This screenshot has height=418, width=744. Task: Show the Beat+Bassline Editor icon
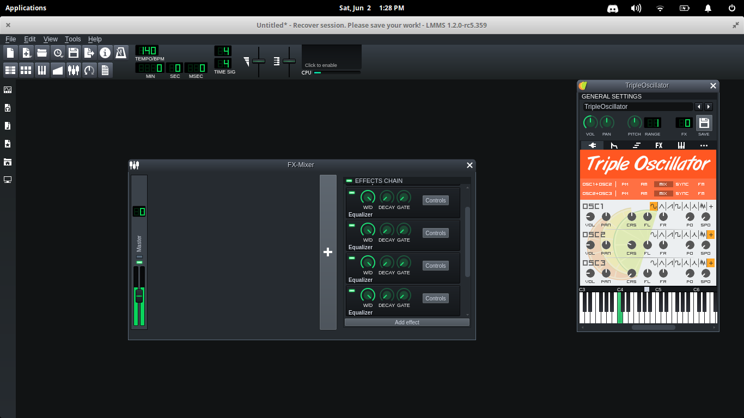click(x=26, y=70)
